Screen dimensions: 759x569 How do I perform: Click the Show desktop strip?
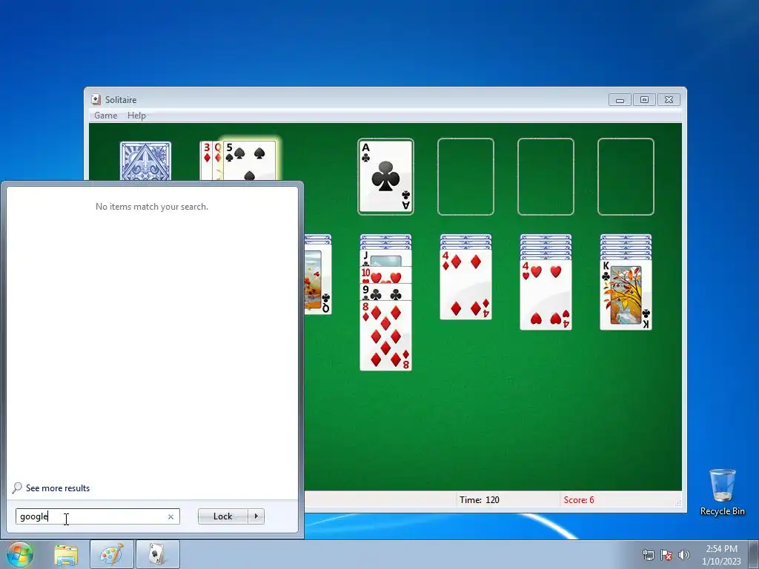pyautogui.click(x=754, y=555)
